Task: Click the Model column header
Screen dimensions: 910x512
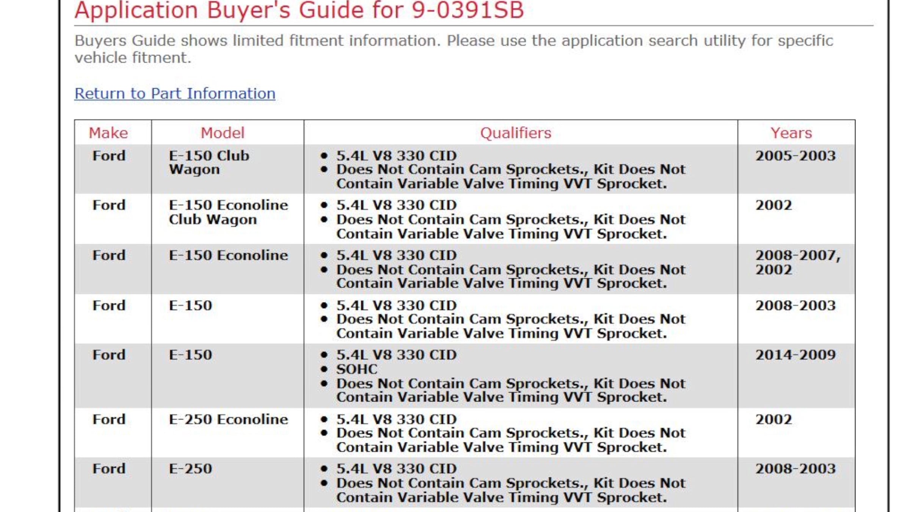Action: coord(223,133)
